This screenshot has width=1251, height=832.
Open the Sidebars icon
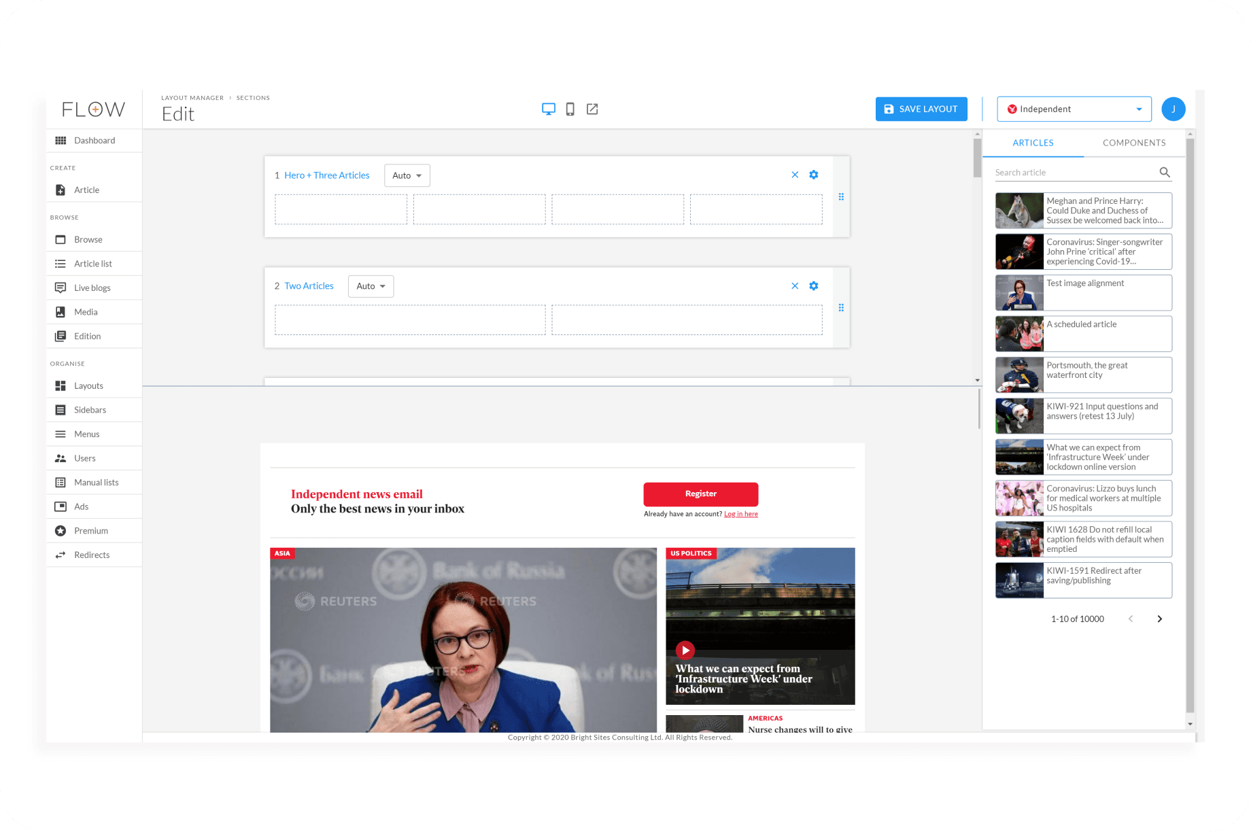[61, 410]
